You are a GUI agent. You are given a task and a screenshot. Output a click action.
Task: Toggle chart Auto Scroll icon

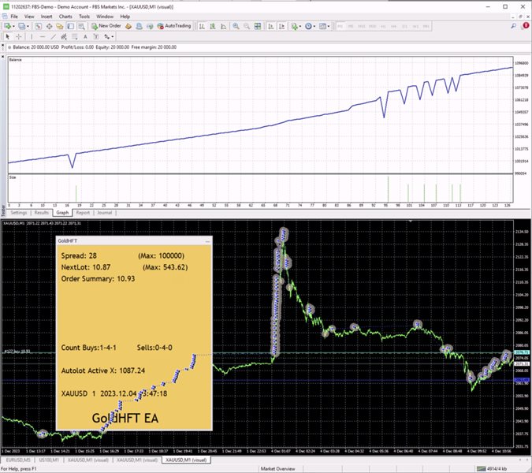(271, 26)
